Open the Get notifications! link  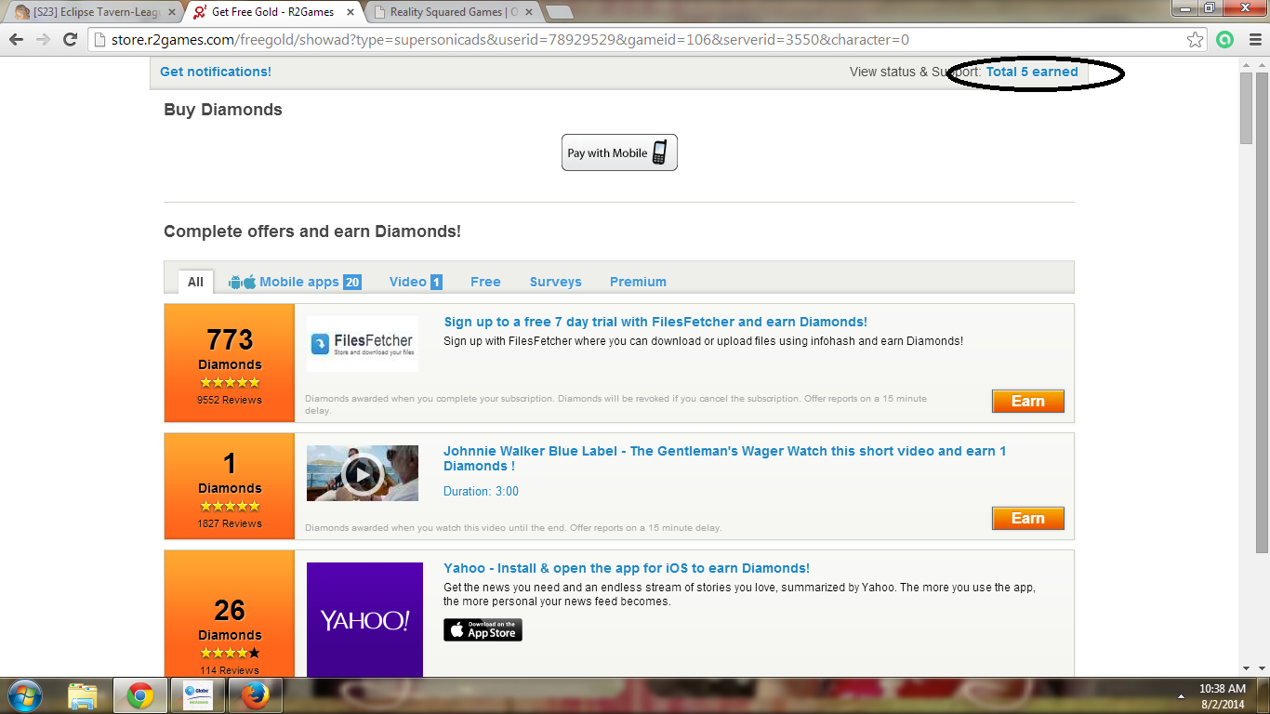(216, 72)
